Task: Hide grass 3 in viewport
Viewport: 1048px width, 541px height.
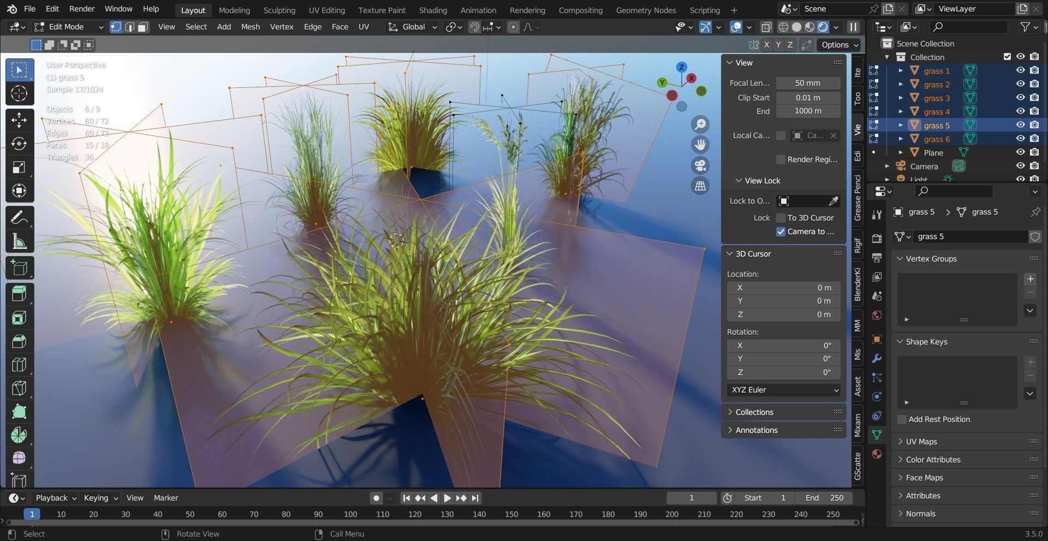Action: (1020, 98)
